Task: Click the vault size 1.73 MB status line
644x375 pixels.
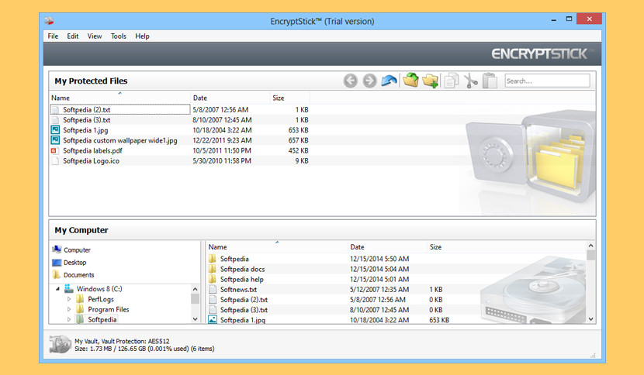Action: pyautogui.click(x=144, y=349)
